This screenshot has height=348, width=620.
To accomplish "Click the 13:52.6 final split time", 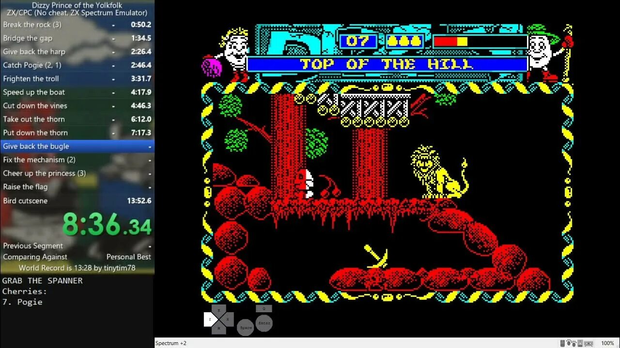I will 139,201.
